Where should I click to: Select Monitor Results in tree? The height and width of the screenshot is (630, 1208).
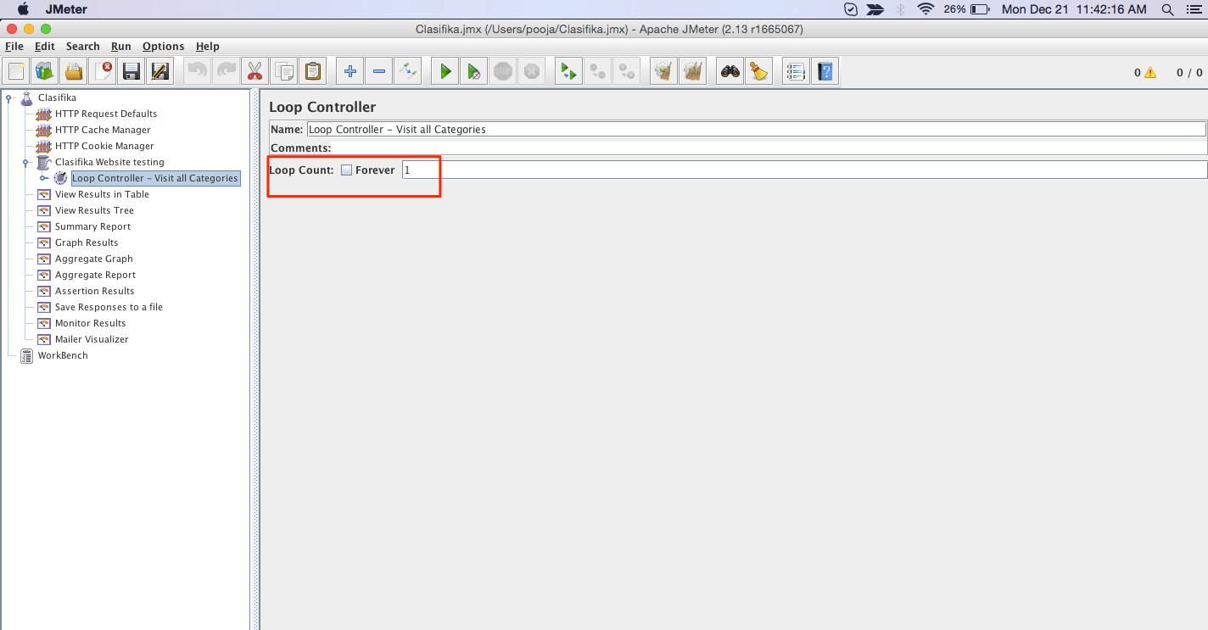pos(90,323)
